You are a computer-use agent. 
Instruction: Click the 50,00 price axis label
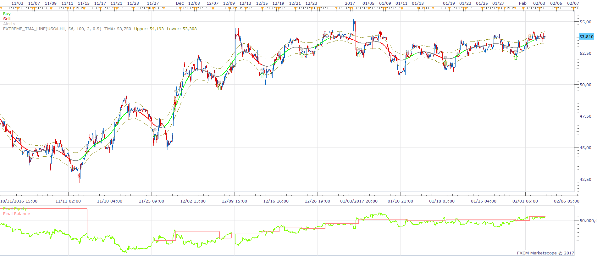click(x=585, y=85)
